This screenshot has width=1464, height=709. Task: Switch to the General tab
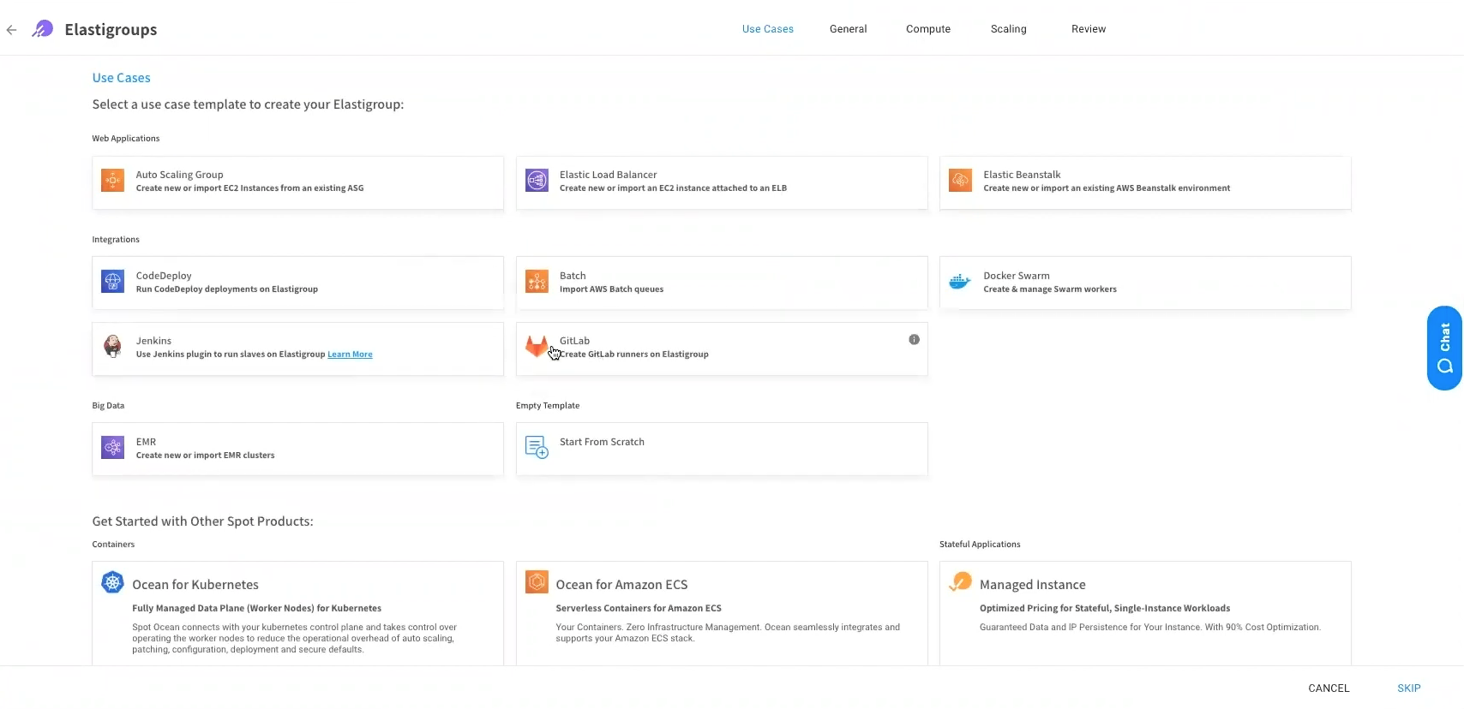point(848,29)
